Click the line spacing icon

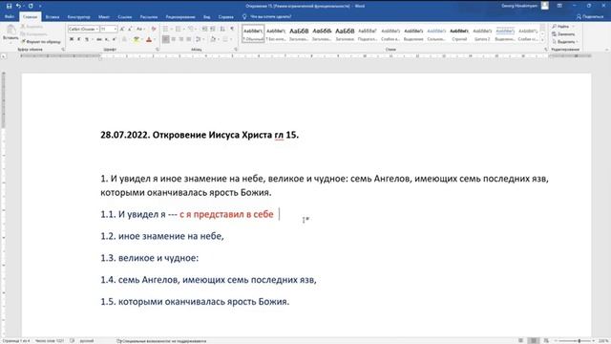point(199,39)
